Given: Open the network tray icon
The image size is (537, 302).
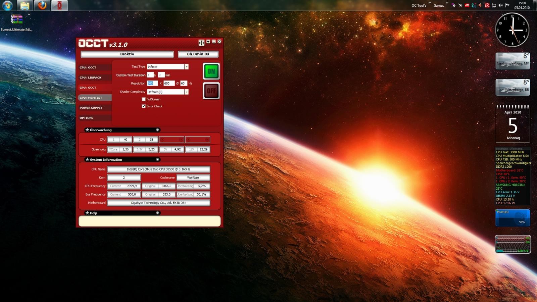Looking at the screenshot, I should point(494,5).
